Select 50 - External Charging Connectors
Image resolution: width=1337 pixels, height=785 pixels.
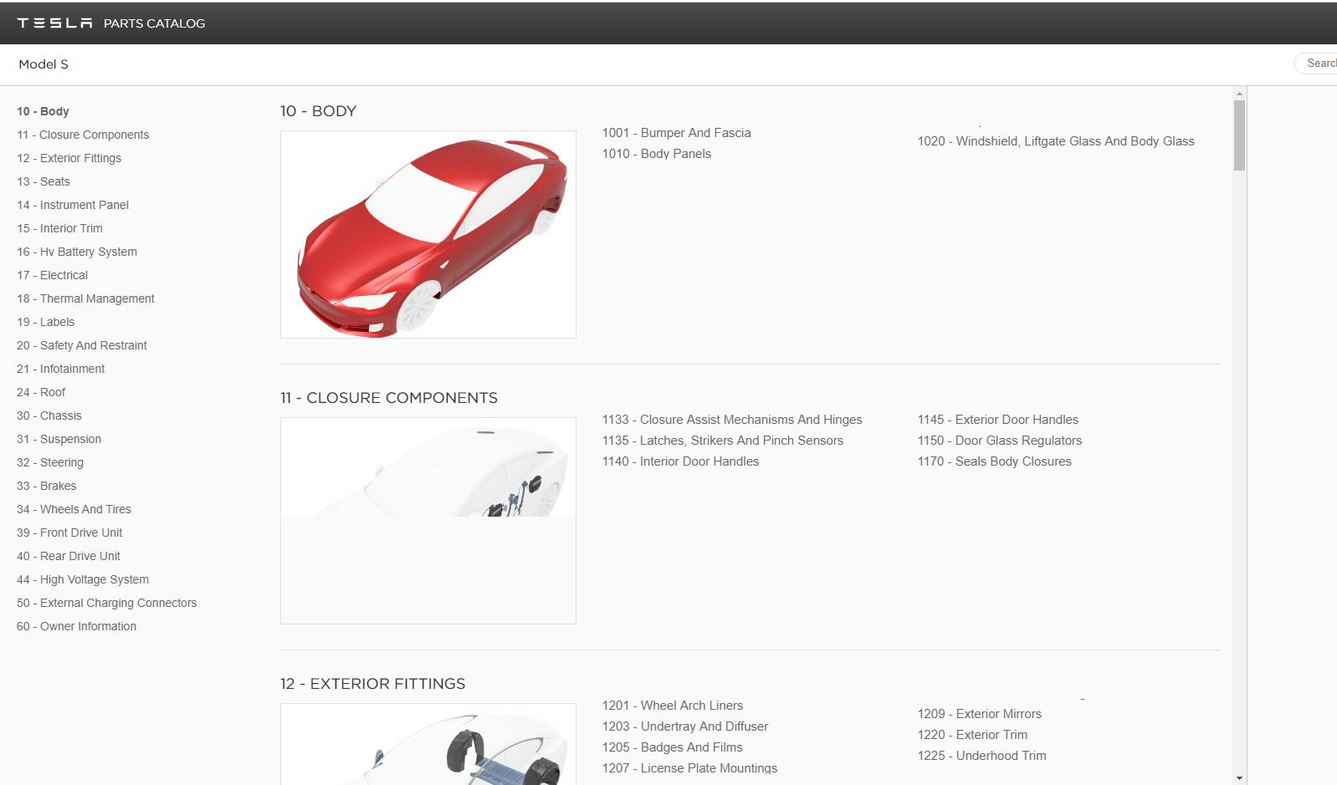(x=107, y=603)
